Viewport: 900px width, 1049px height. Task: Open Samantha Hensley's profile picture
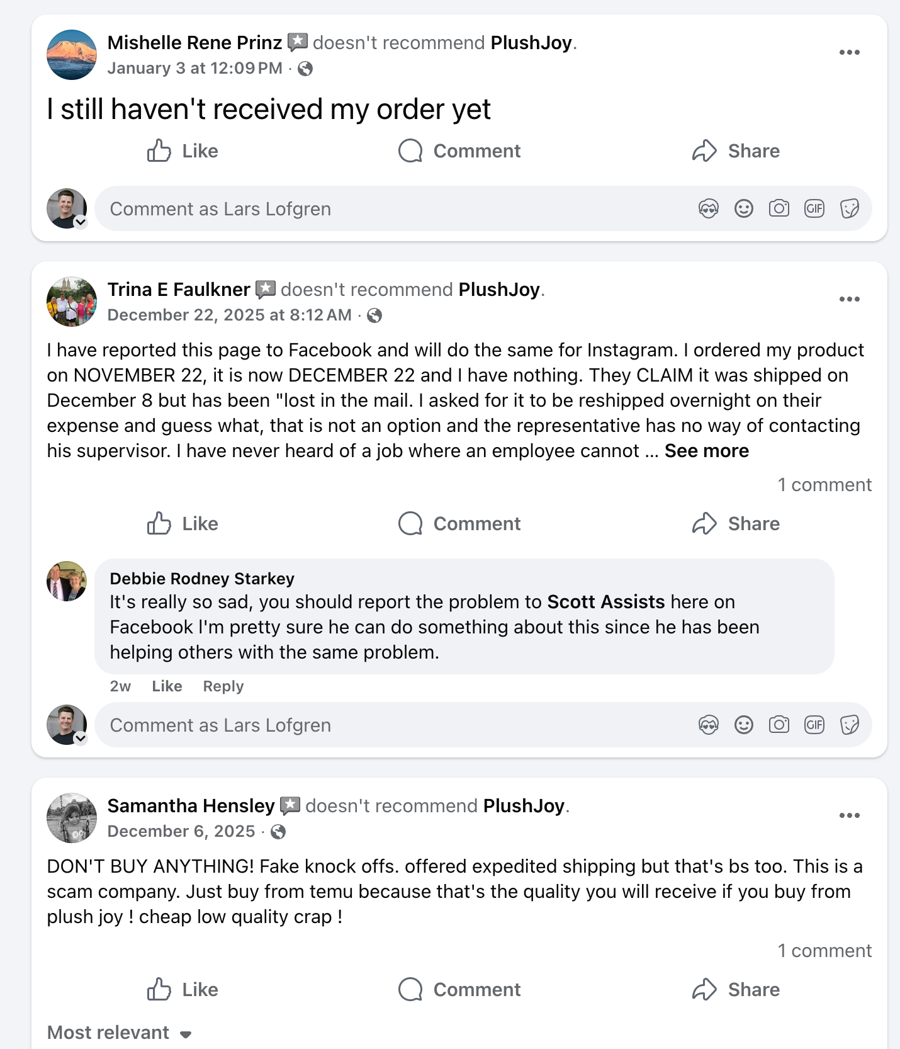(72, 818)
